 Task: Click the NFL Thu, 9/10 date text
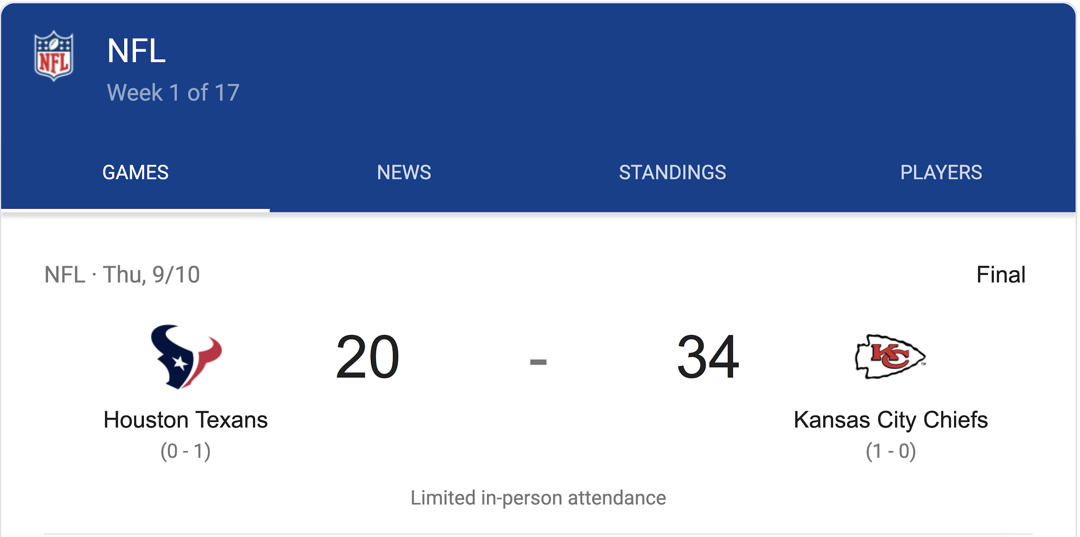coord(122,275)
